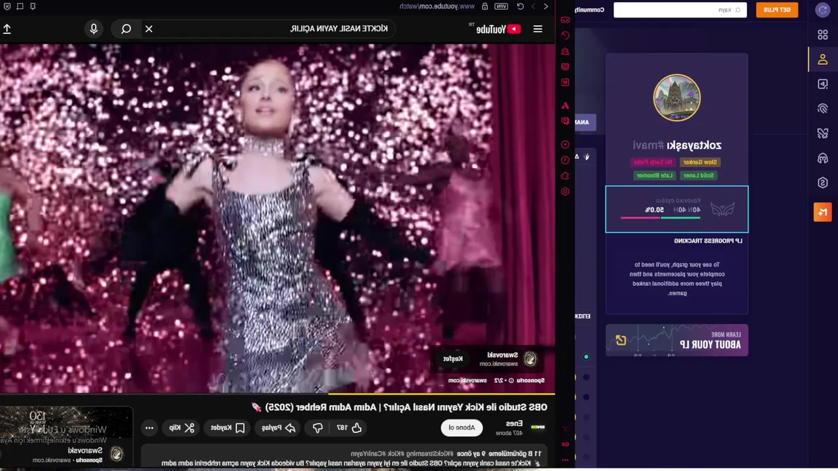Open the crossed swords icon in Mobalytics sidebar
The width and height of the screenshot is (838, 471).
click(x=823, y=133)
